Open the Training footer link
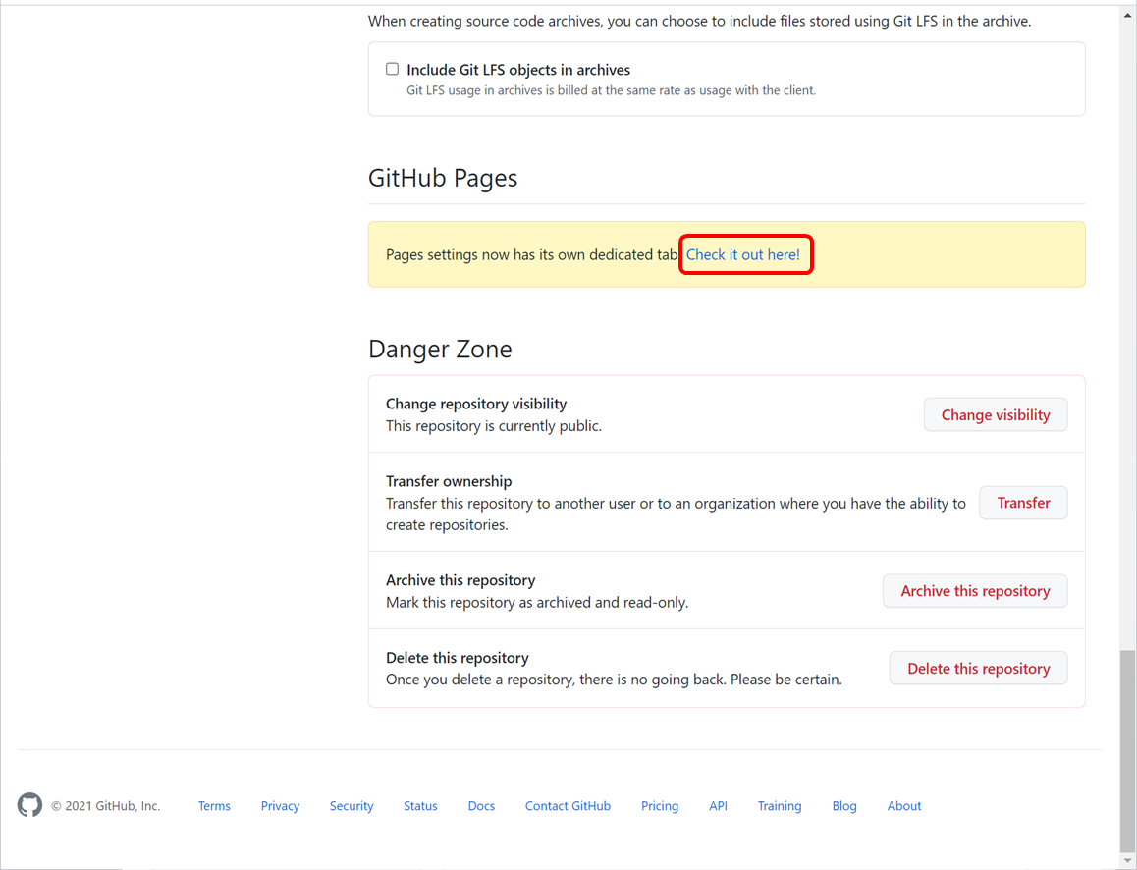This screenshot has height=870, width=1137. [780, 805]
